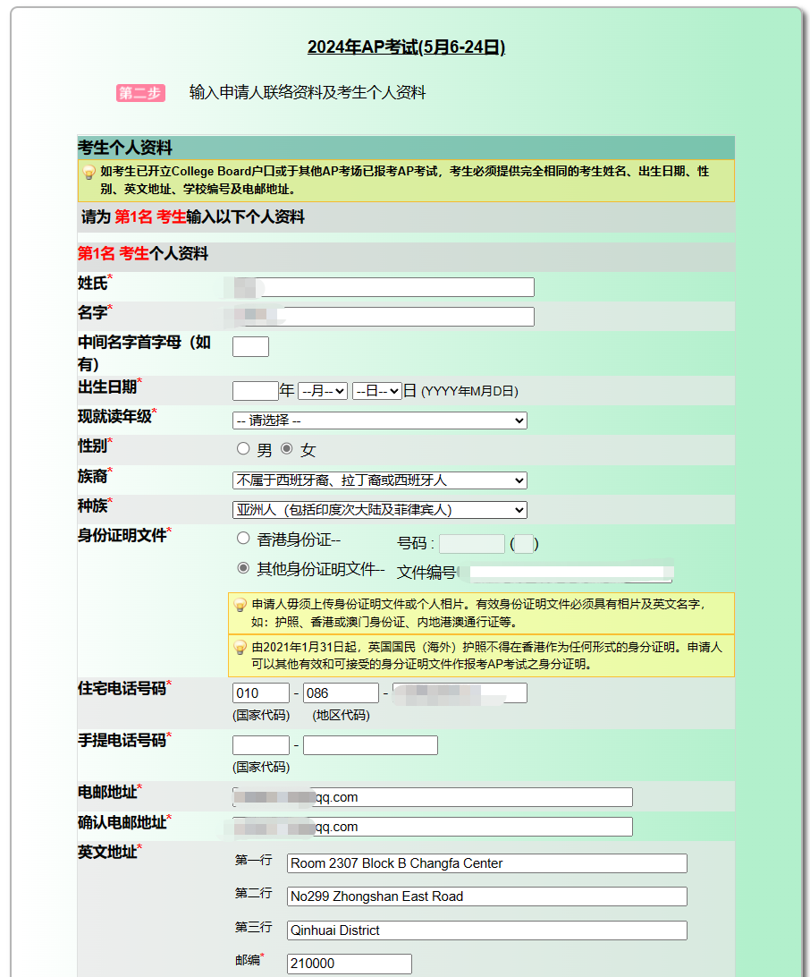
Task: Click the 输入申请人联络资料及考生个人资料 step description
Action: 308,92
